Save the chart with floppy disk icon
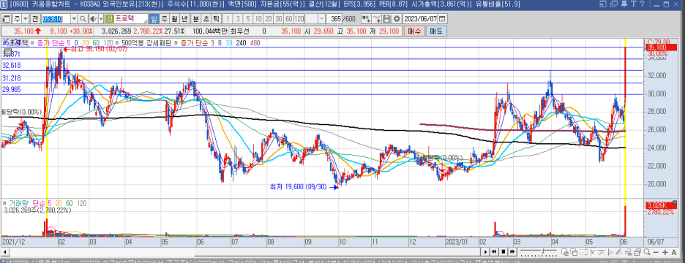 point(386,19)
